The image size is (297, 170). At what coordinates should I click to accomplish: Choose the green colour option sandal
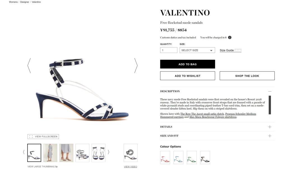pos(192,157)
